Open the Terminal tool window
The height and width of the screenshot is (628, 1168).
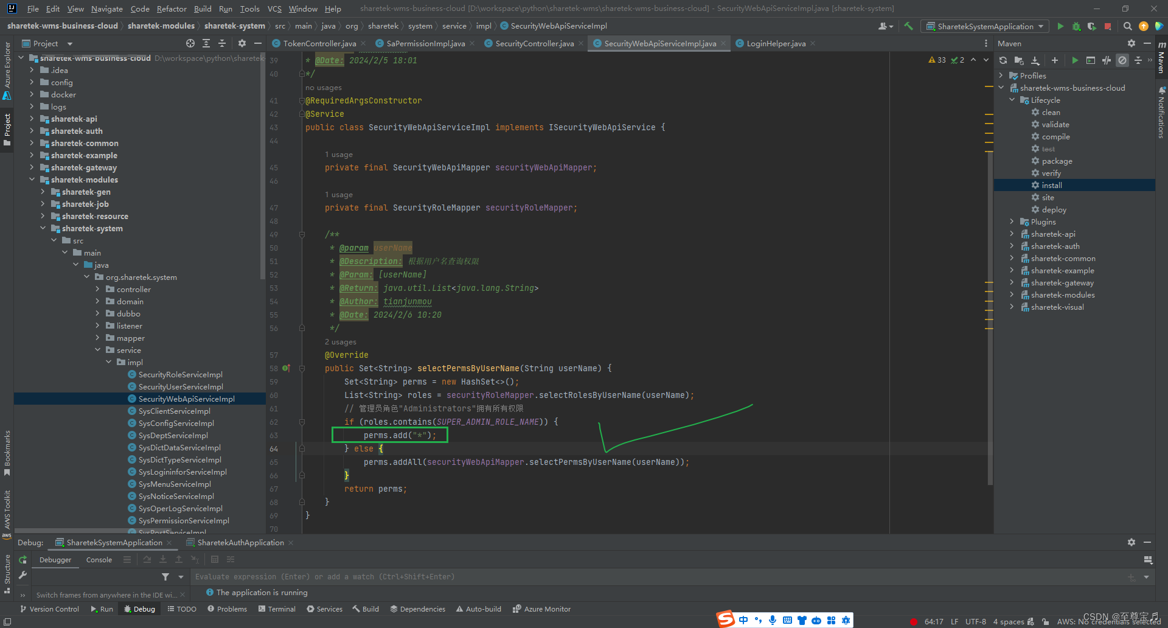point(277,609)
